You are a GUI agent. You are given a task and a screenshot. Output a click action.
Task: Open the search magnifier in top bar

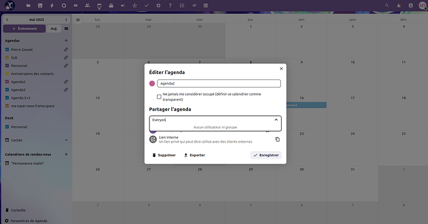[x=387, y=6]
